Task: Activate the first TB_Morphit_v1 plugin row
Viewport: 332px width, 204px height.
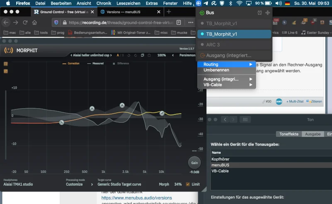Action: tap(234, 24)
